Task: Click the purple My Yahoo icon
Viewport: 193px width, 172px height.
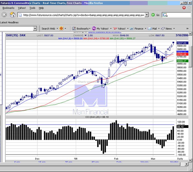Action: coord(94,29)
